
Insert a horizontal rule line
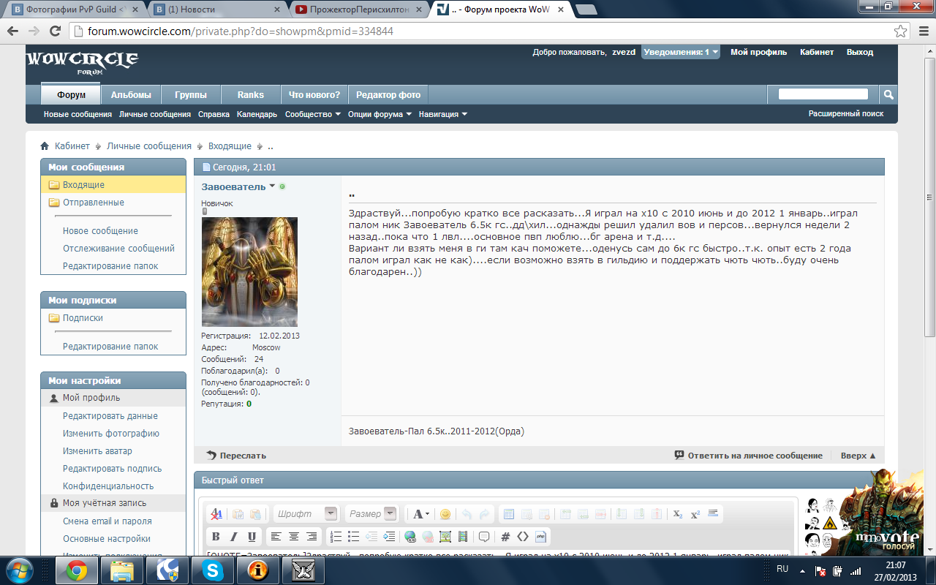point(714,514)
